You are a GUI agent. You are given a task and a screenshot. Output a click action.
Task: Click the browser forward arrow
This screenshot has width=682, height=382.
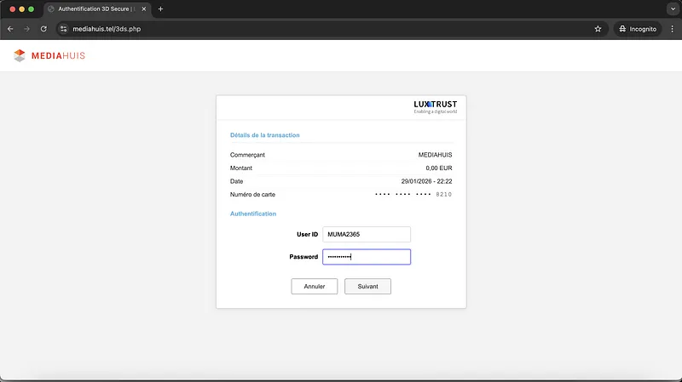(x=27, y=29)
